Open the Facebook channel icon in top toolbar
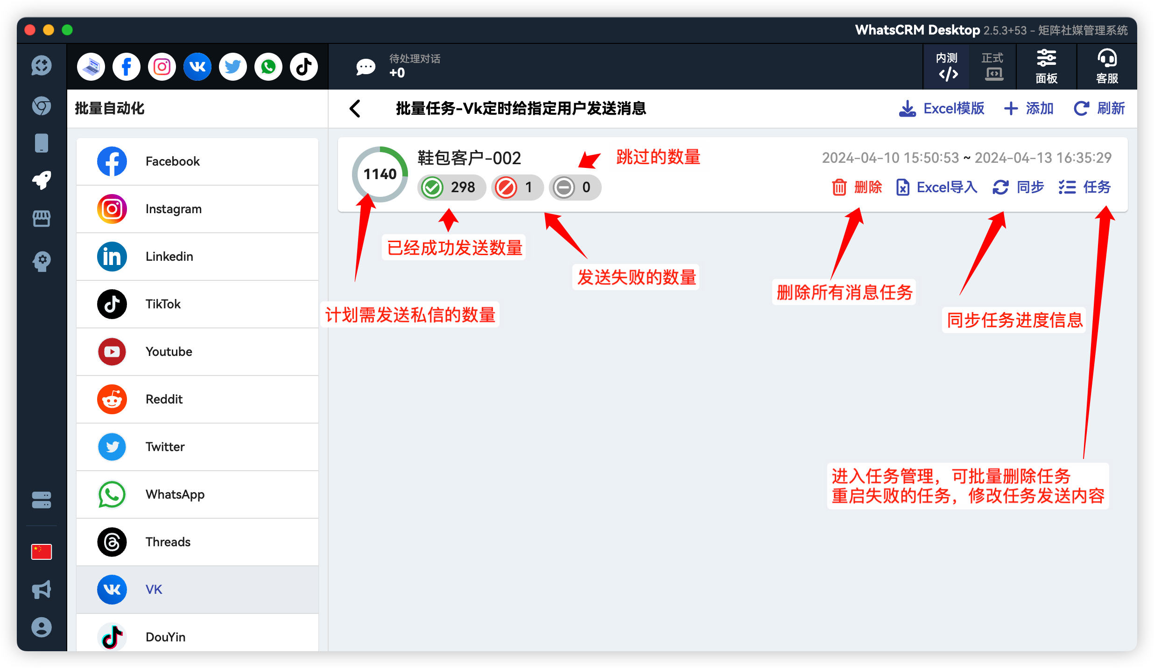Viewport: 1154px width, 668px height. pos(126,66)
